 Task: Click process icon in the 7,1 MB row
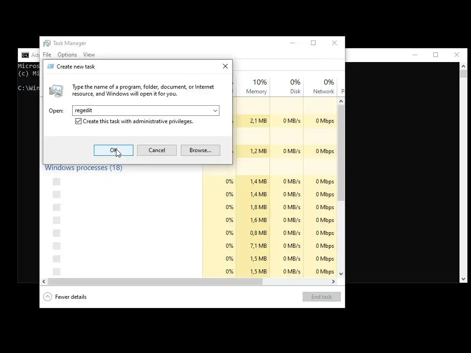point(57,246)
